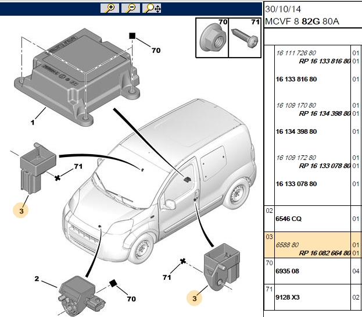Open replacement part RP 16 133 816 80
362x317 pixels.
[x=325, y=61]
